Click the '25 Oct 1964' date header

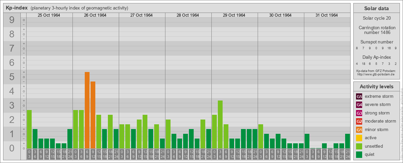(49, 15)
